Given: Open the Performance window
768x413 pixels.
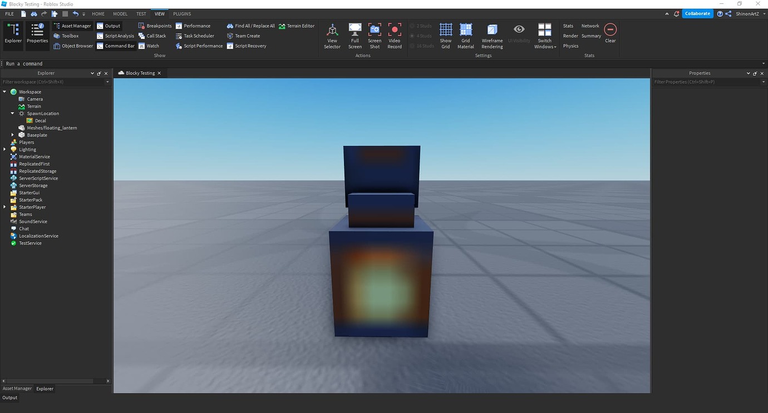Looking at the screenshot, I should (193, 26).
